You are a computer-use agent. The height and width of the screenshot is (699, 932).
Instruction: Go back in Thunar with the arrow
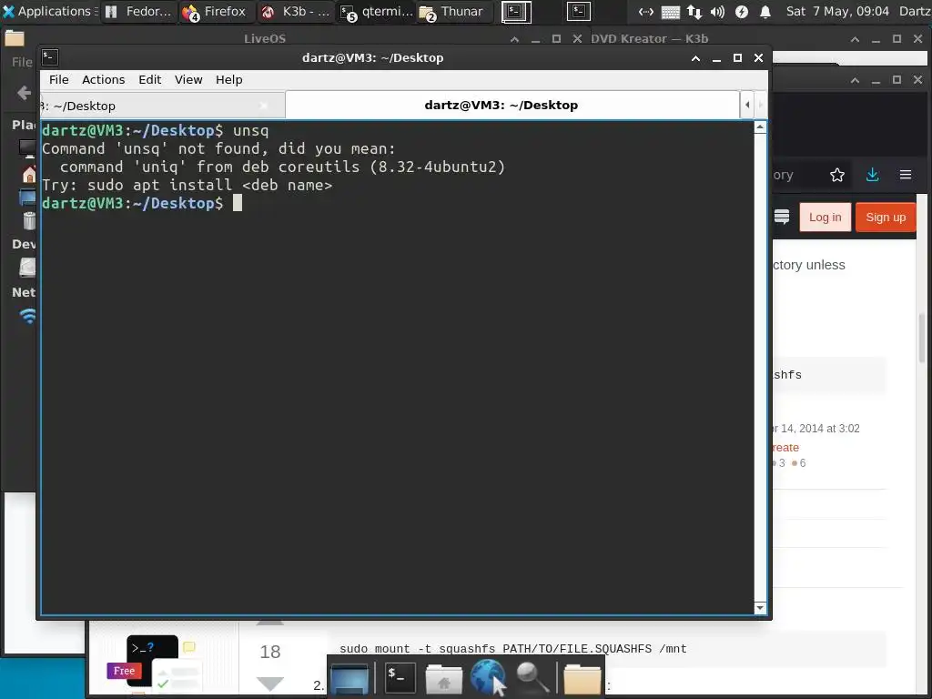[24, 92]
